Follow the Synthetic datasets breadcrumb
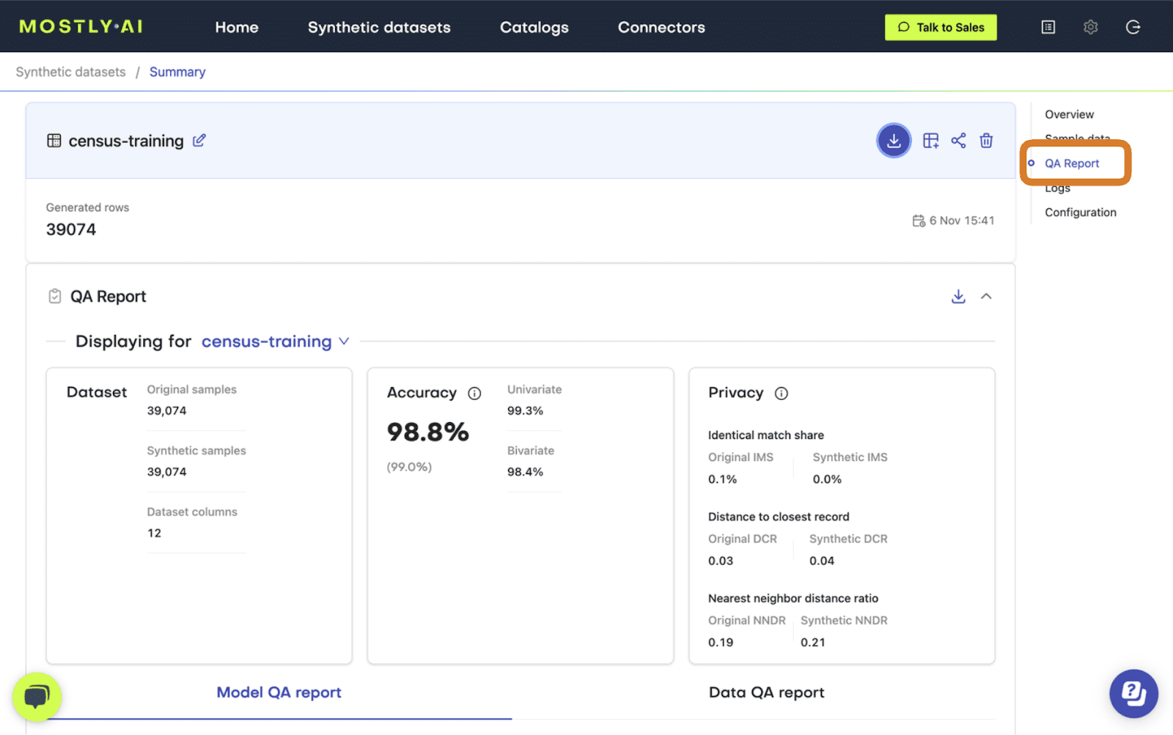The height and width of the screenshot is (735, 1173). click(70, 71)
